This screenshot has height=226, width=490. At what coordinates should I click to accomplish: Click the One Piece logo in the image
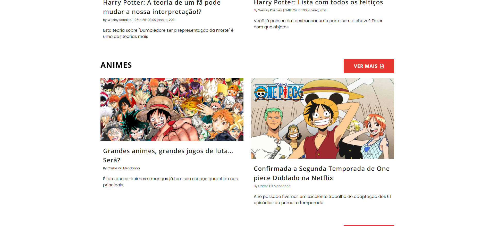pyautogui.click(x=278, y=92)
